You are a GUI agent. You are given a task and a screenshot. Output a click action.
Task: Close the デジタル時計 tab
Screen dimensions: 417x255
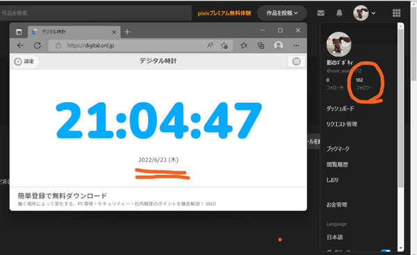114,32
